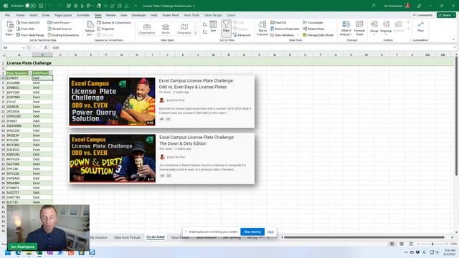The width and height of the screenshot is (459, 258).
Task: Switch to the Home tab
Action: coord(20,15)
